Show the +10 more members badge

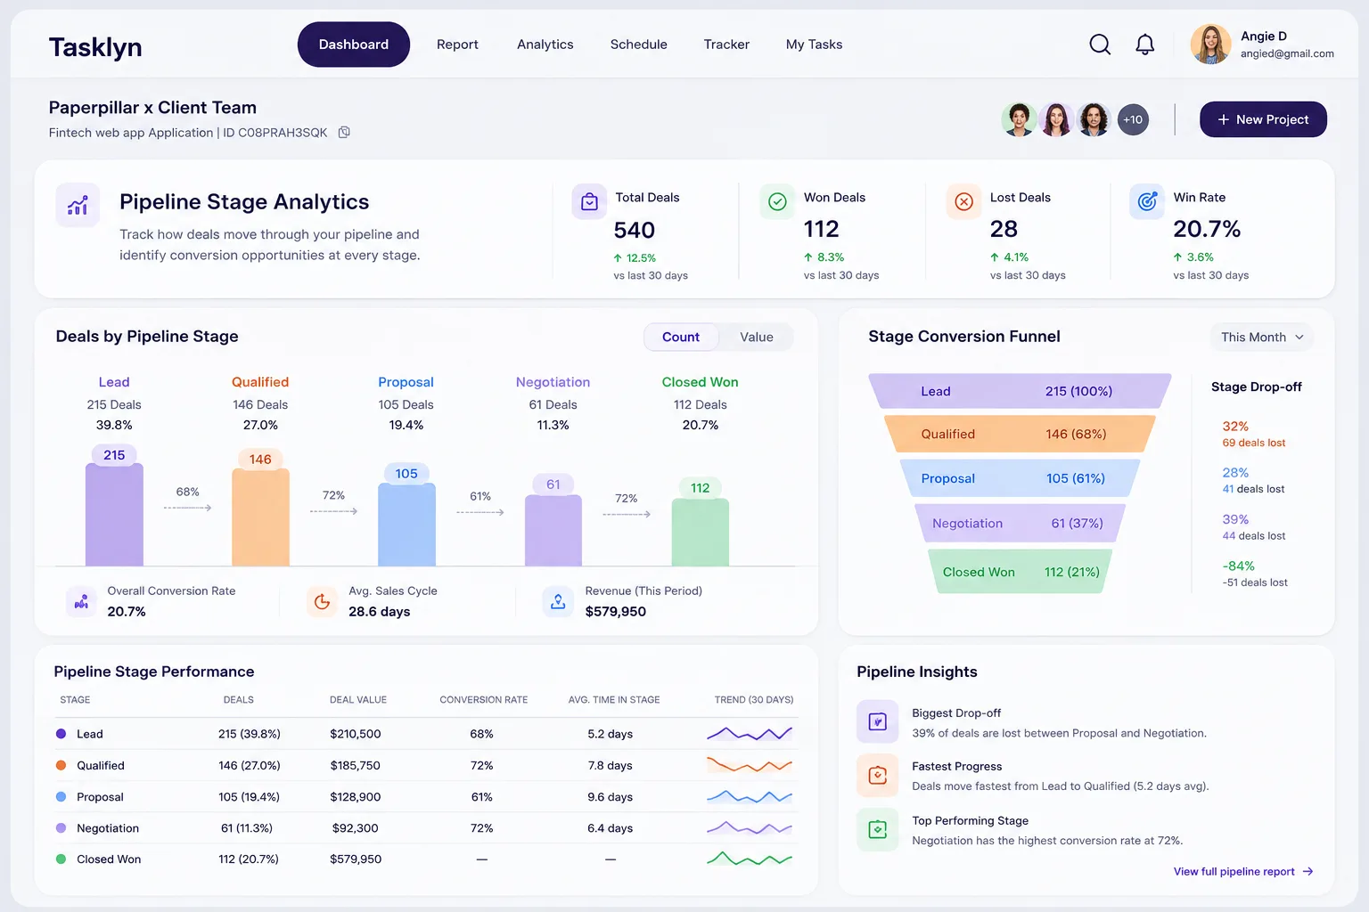tap(1133, 119)
